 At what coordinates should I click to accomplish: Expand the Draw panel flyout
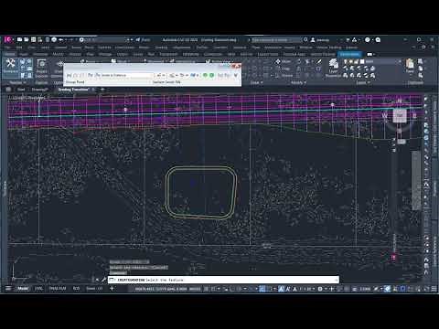[x=257, y=82]
